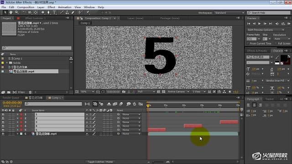
Task: Click the Search Help field
Action: coord(269,13)
